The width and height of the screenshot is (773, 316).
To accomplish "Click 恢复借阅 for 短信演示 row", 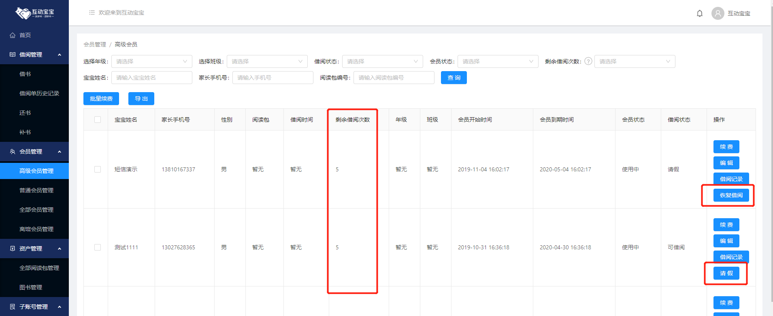I will coord(731,195).
